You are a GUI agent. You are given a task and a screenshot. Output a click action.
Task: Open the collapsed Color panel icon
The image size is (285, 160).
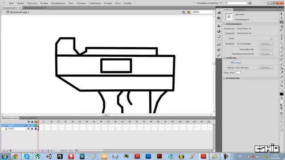click(x=219, y=13)
